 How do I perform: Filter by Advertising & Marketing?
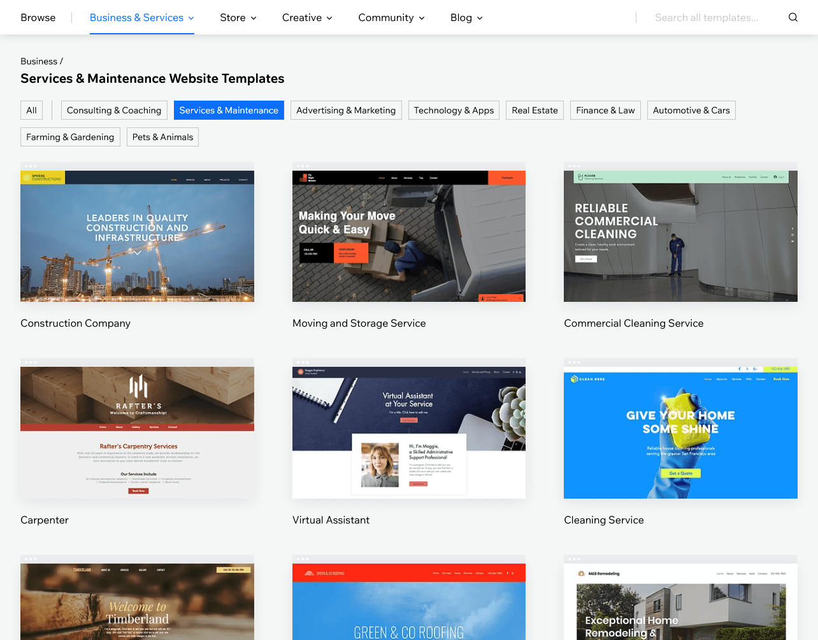[x=346, y=110]
